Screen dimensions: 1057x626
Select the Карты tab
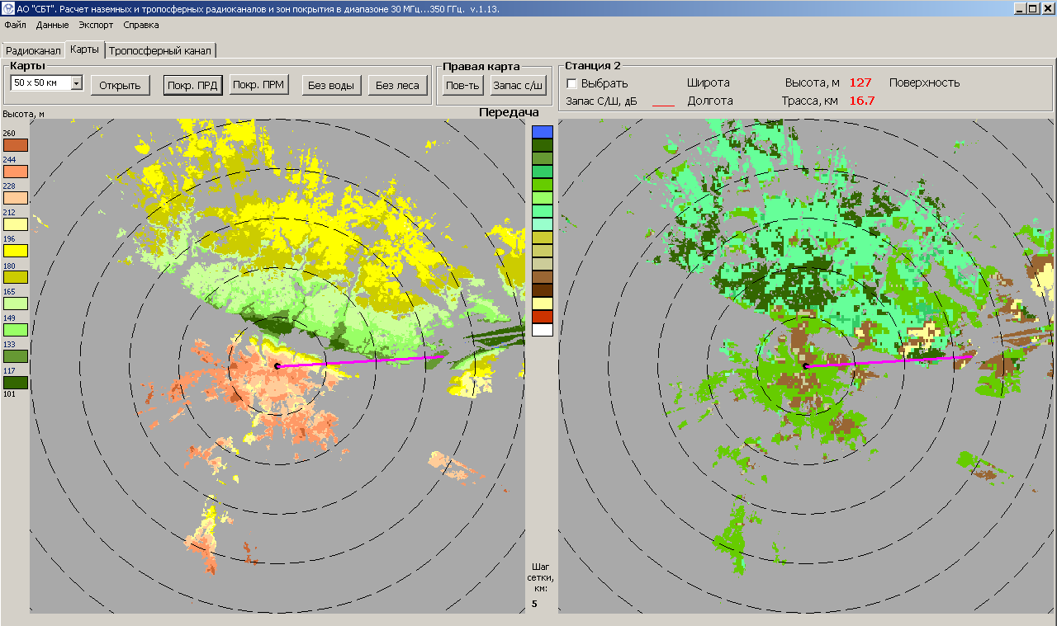[84, 49]
